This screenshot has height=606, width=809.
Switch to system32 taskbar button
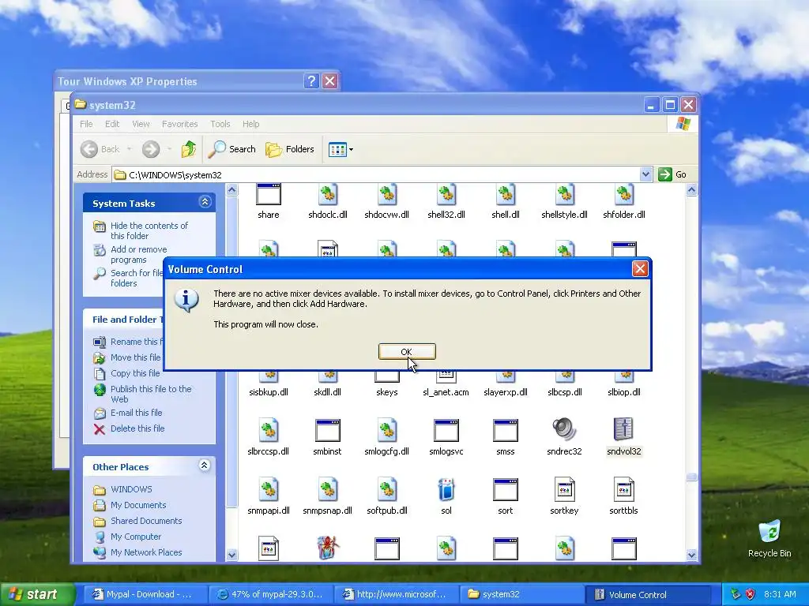coord(521,594)
